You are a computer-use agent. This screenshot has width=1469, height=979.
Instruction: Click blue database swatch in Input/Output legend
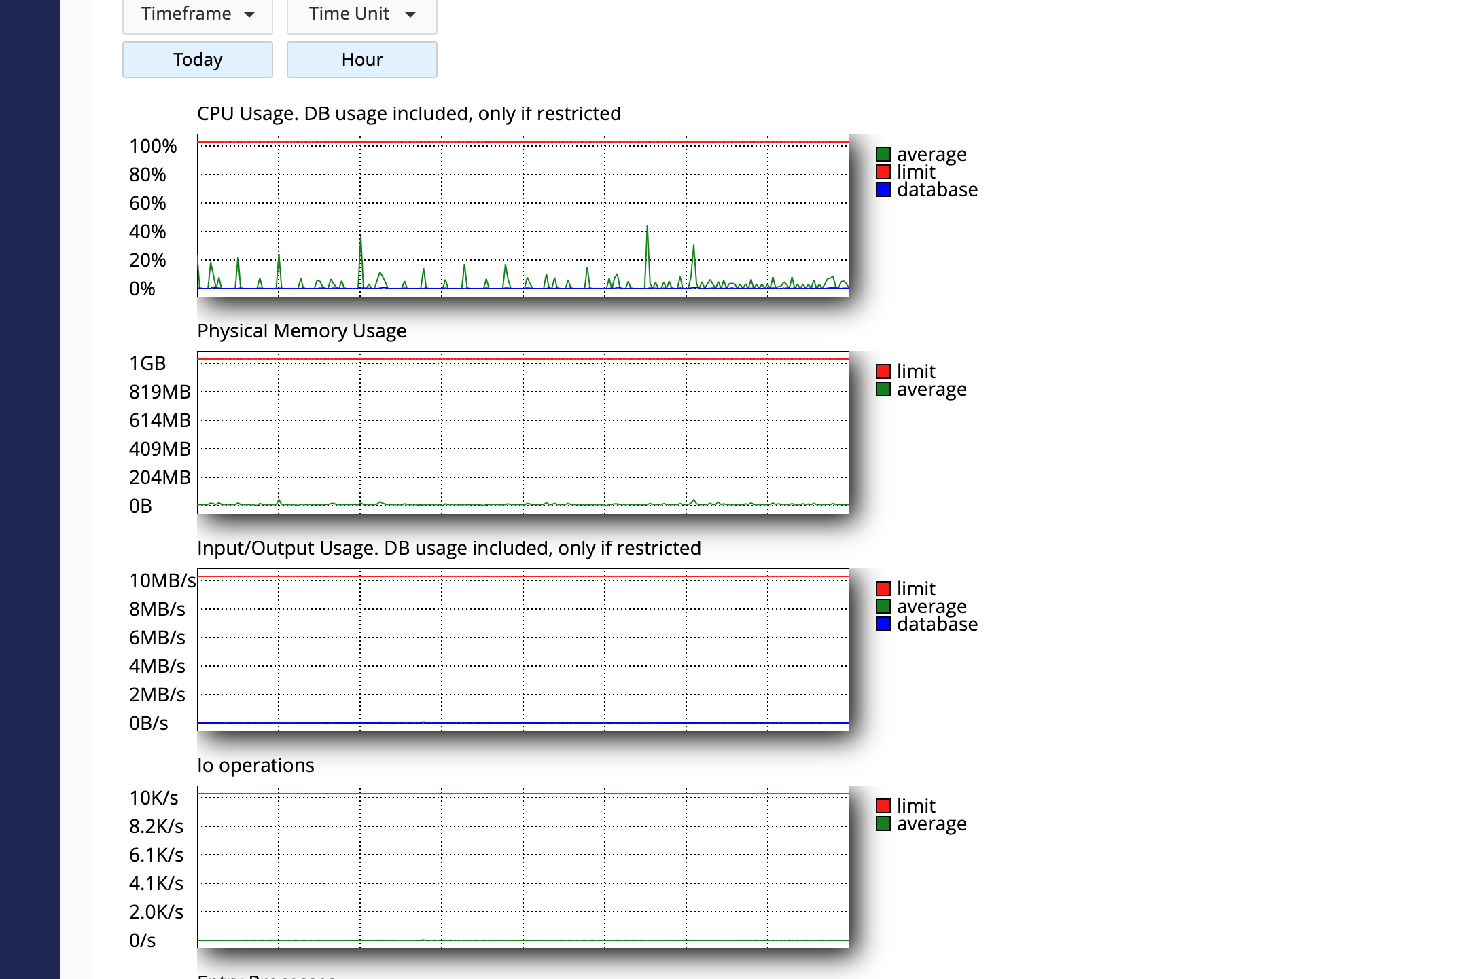[883, 624]
